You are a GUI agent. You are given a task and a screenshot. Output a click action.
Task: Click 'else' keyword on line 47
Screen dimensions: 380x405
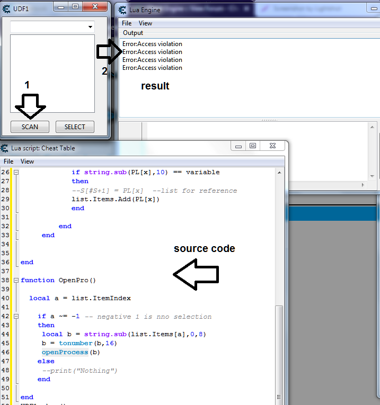(x=46, y=361)
